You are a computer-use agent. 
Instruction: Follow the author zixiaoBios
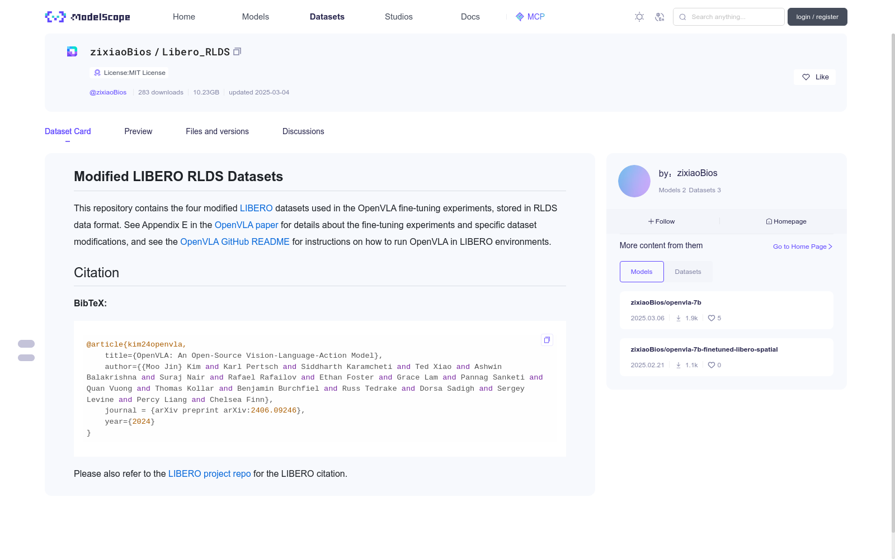pyautogui.click(x=662, y=221)
